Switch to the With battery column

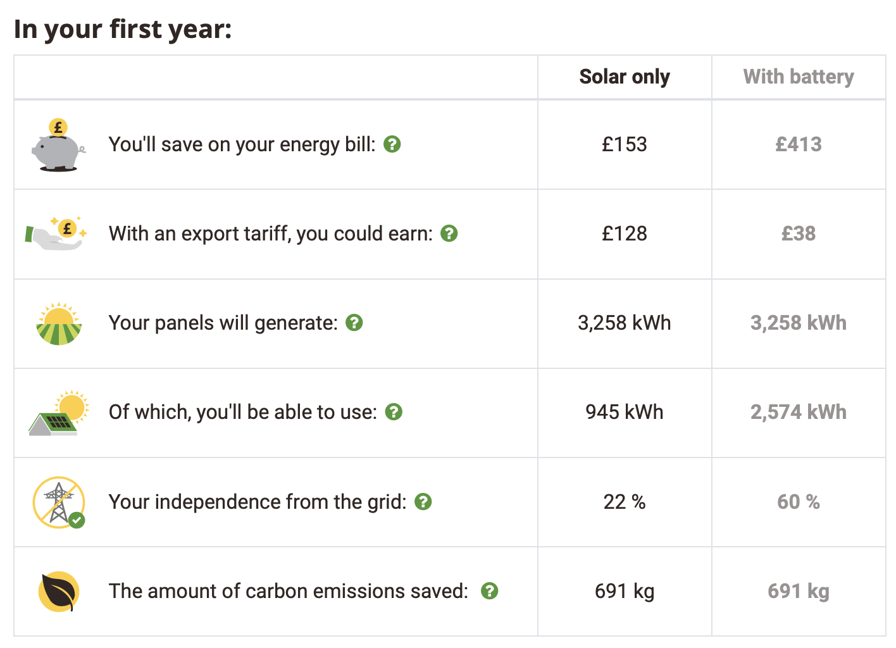(x=799, y=77)
